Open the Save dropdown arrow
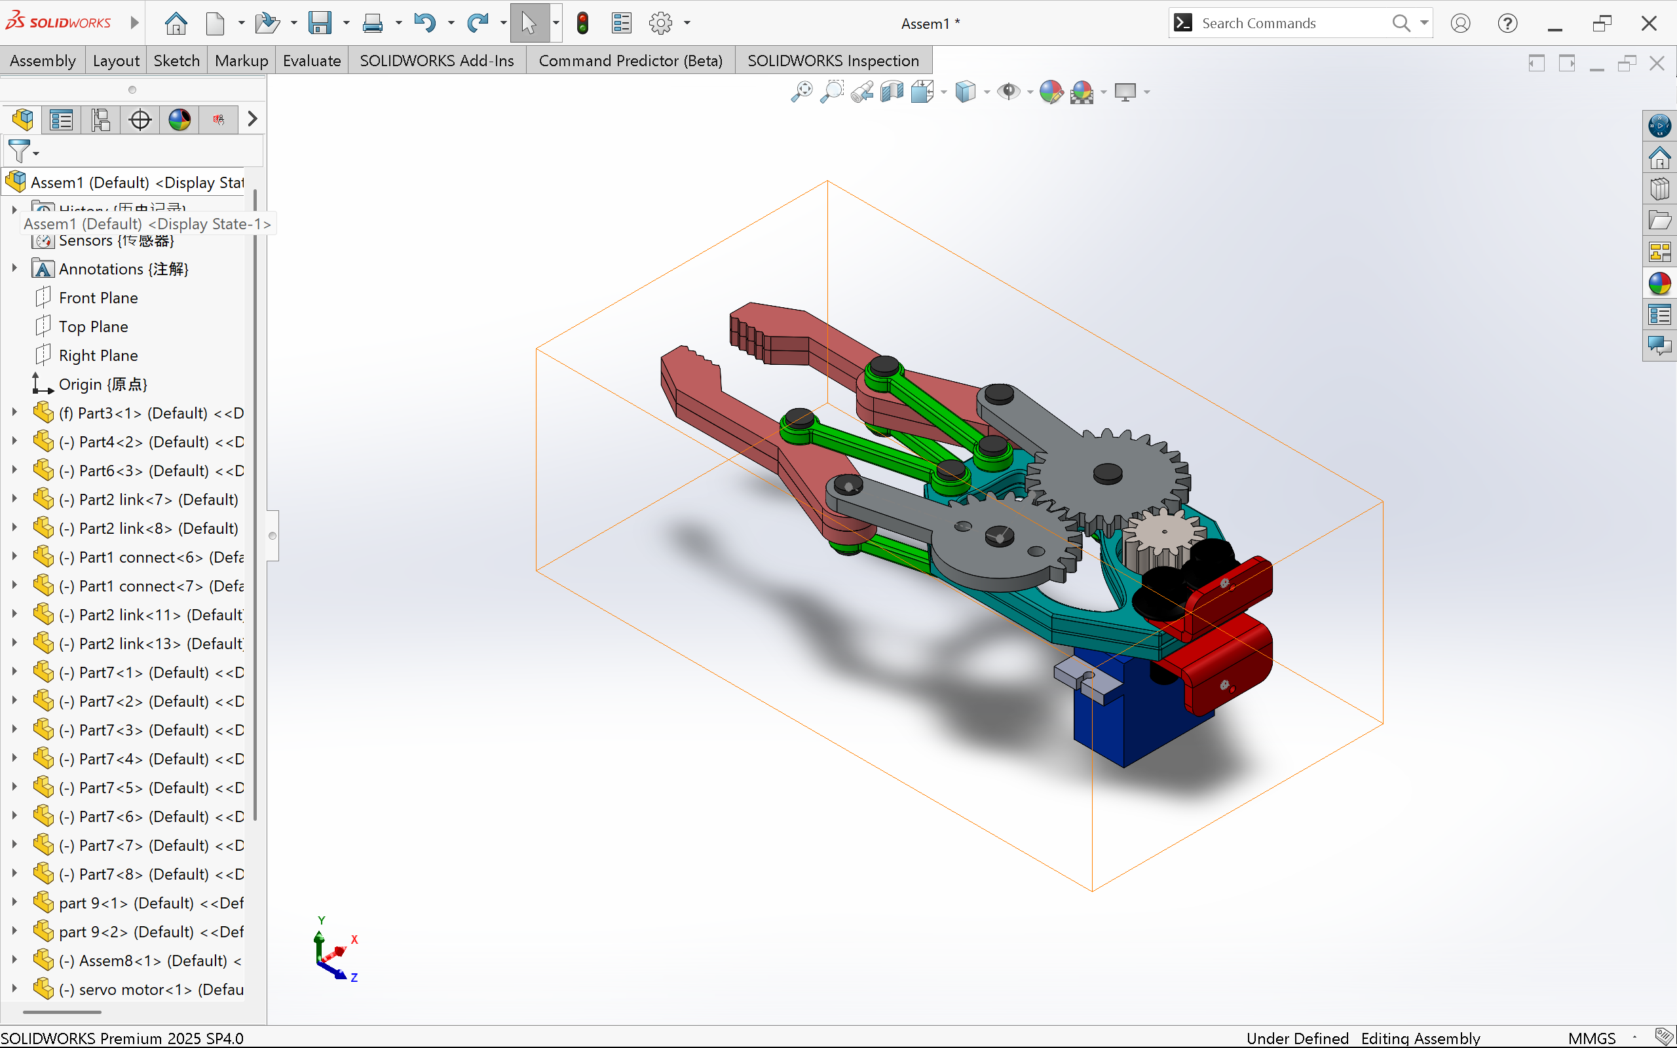 tap(346, 23)
